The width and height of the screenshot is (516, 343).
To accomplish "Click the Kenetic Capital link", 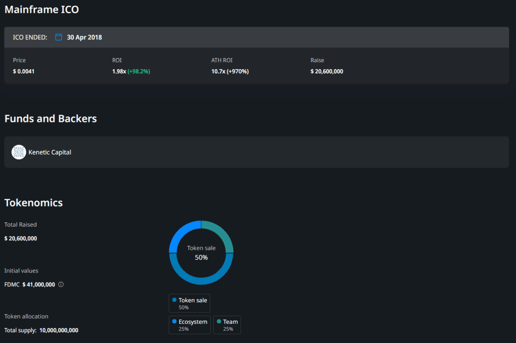I will (49, 152).
